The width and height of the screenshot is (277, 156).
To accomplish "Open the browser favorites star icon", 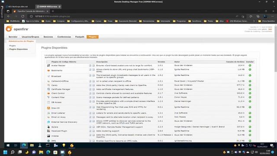I will point(251,16).
